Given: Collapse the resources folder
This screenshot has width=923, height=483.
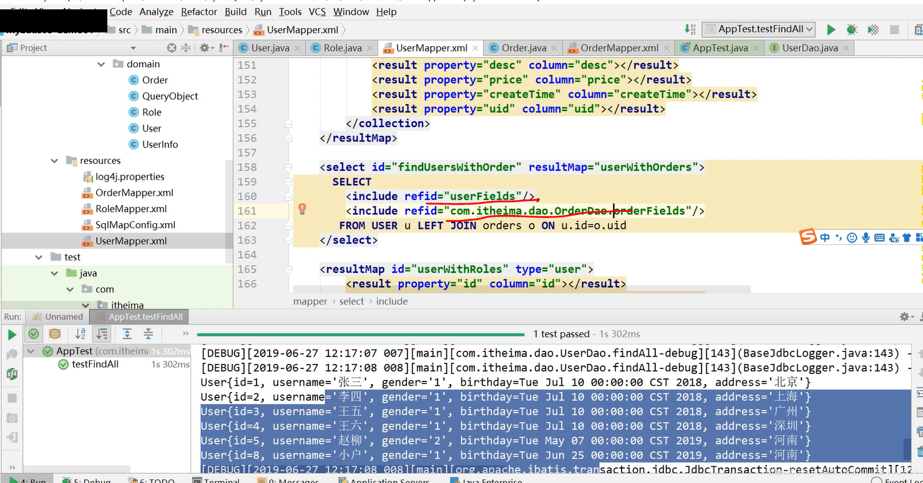Looking at the screenshot, I should (54, 161).
